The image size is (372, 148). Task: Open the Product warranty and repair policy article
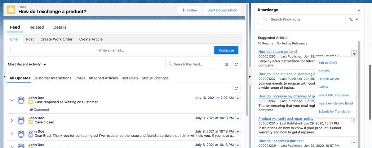click(x=286, y=118)
